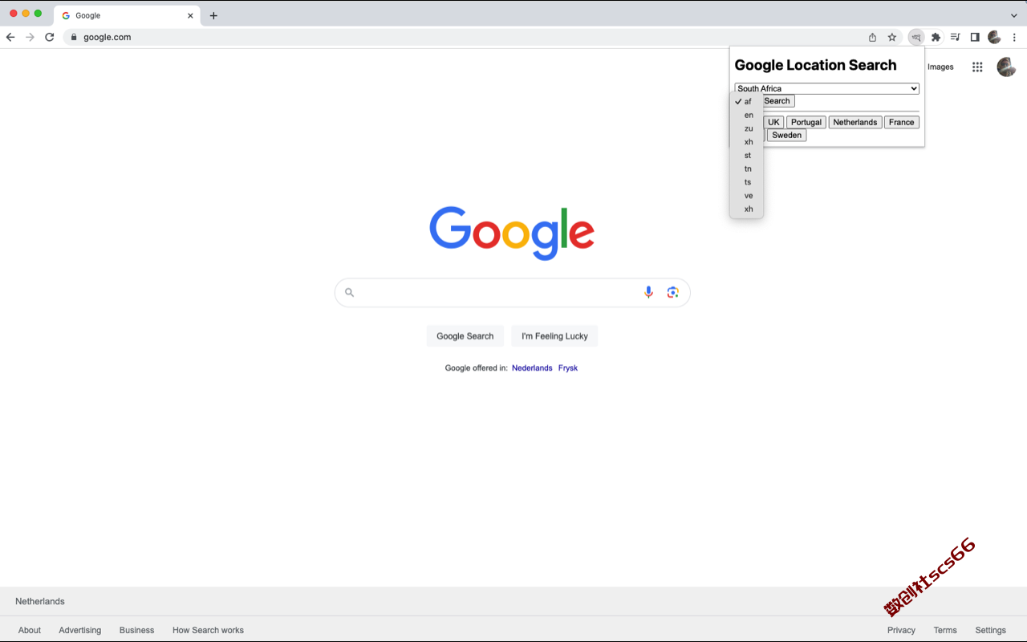Open a new tab with plus button
The width and height of the screenshot is (1027, 642).
[213, 15]
